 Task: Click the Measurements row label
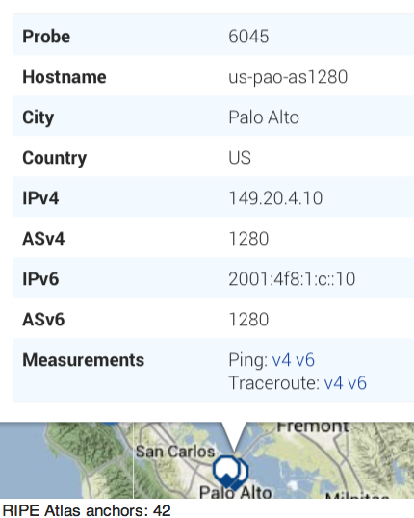(83, 360)
